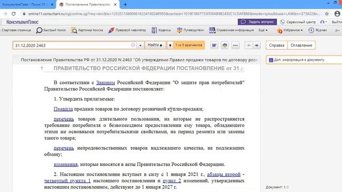Viewport: 342px width, 192px height.
Task: Follow the изменения hyperlink
Action: click(x=66, y=164)
